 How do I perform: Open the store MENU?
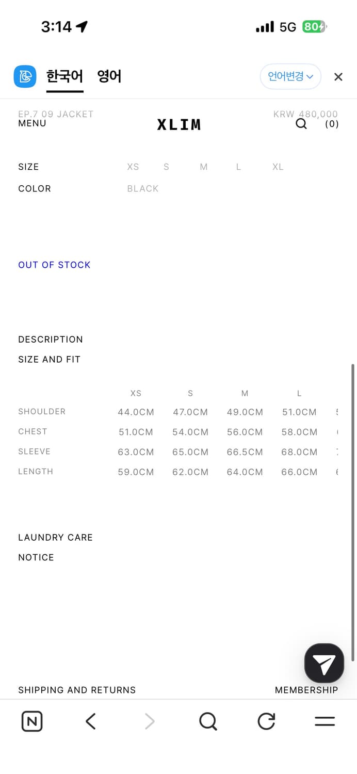[32, 123]
